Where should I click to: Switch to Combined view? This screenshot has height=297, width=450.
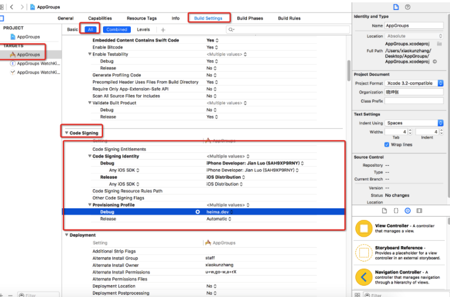(x=117, y=30)
